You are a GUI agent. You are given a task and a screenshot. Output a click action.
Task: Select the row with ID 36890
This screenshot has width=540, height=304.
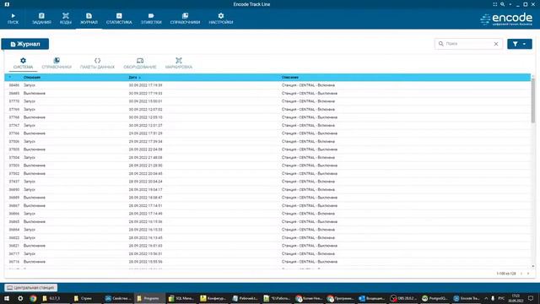tap(267, 189)
